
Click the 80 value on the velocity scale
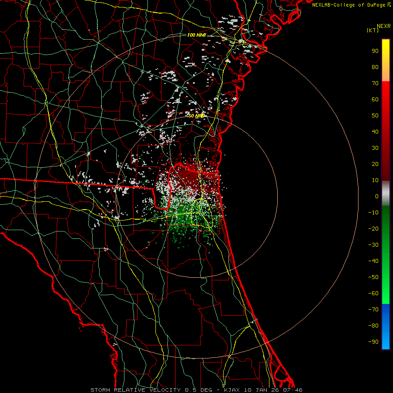pyautogui.click(x=375, y=67)
